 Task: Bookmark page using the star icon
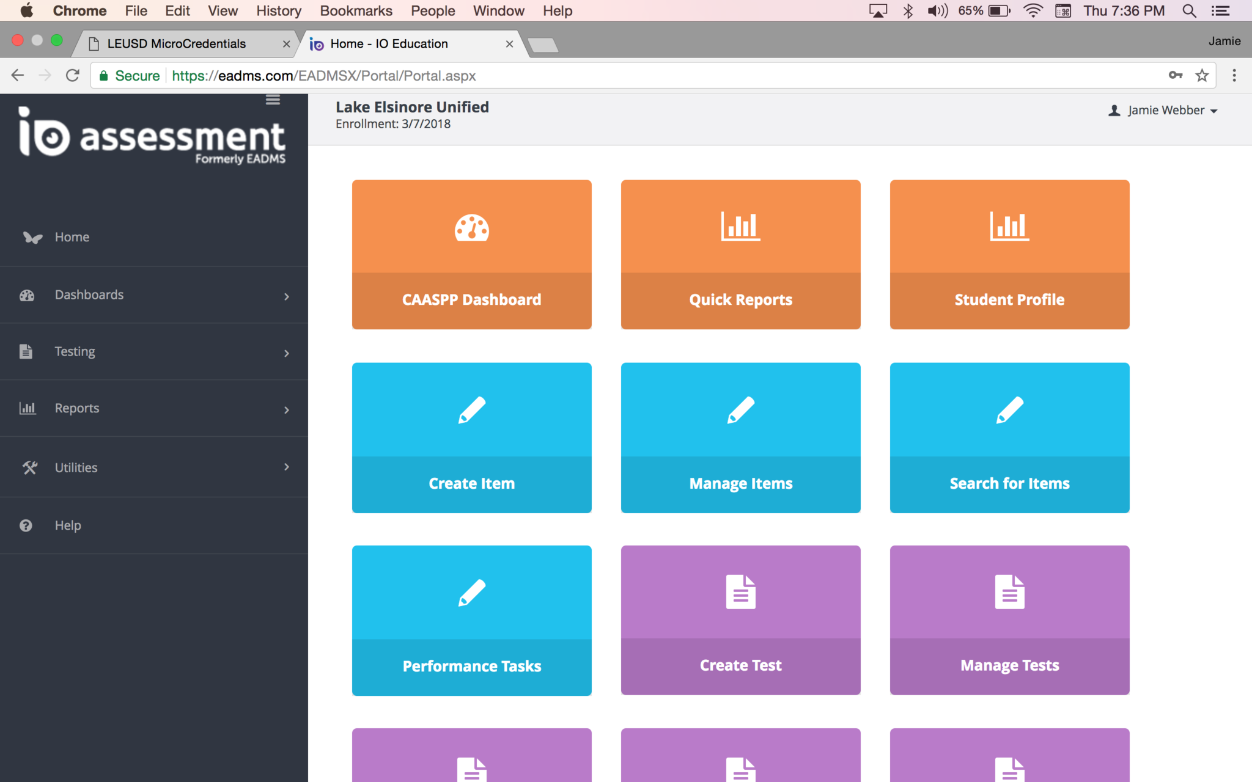[x=1202, y=75]
